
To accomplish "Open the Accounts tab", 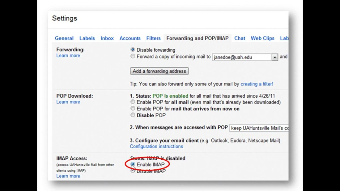I will click(130, 38).
